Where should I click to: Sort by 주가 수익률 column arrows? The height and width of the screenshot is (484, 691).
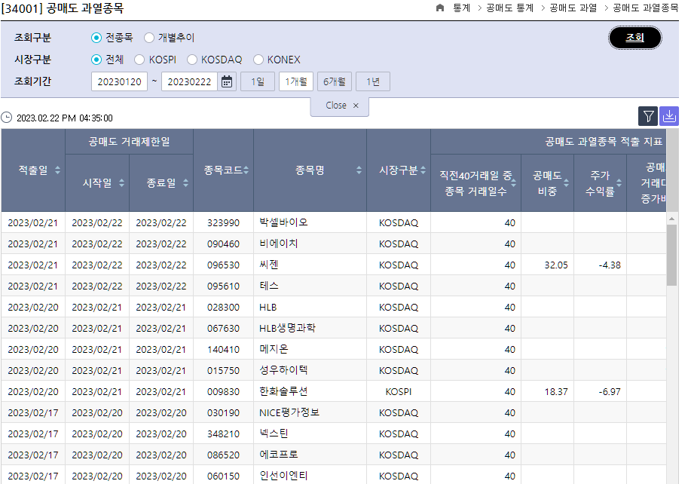pyautogui.click(x=619, y=183)
